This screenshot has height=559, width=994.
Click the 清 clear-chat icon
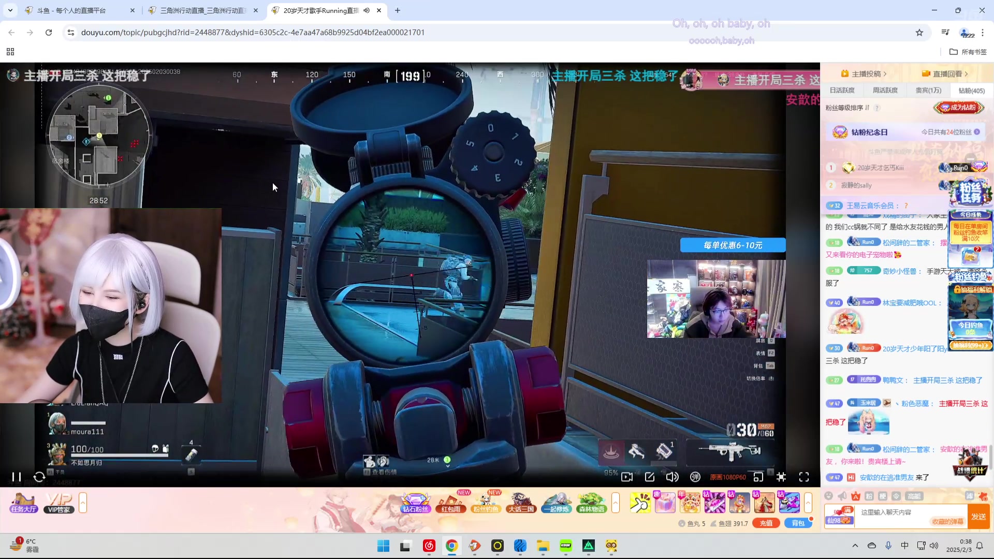click(x=970, y=496)
